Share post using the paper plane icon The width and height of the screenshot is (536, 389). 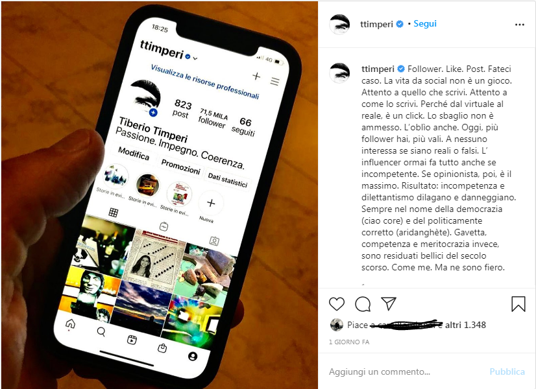coord(388,303)
